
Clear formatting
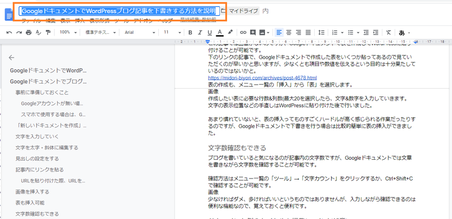[389, 33]
